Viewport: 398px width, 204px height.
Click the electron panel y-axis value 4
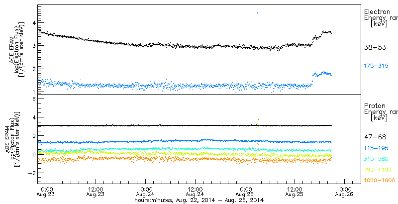(33, 22)
